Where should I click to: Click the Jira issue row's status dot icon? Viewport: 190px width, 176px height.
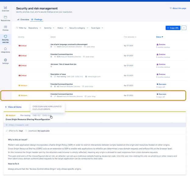[51, 66]
